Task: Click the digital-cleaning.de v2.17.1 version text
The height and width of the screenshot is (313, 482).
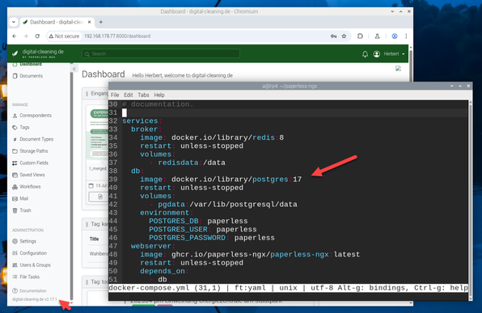Action: pos(35,299)
